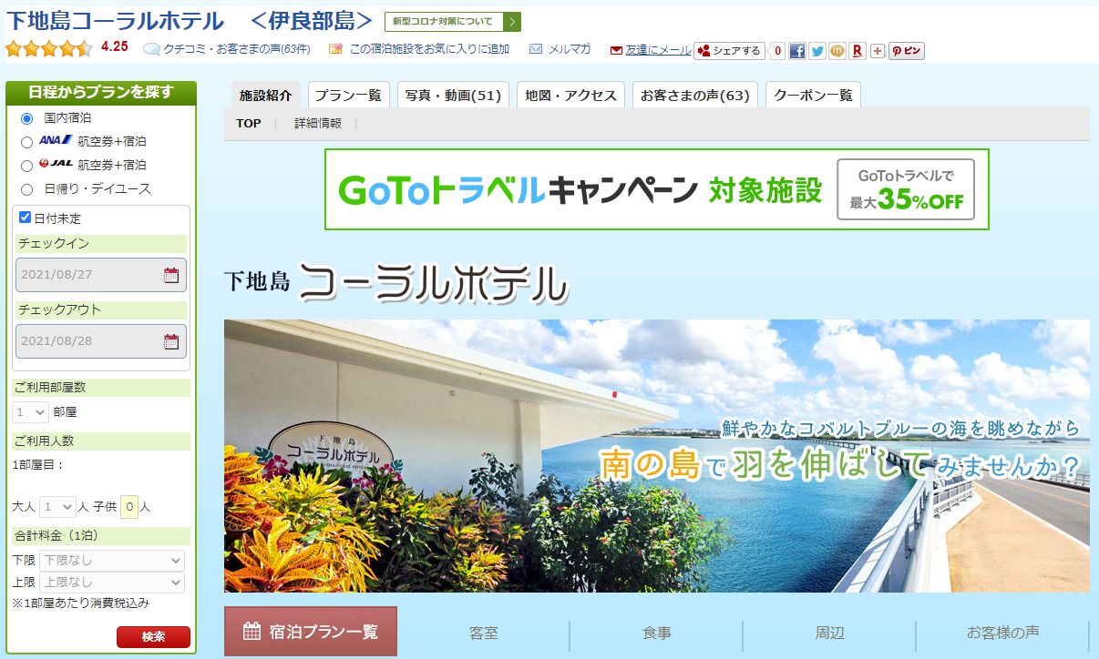1099x659 pixels.
Task: Click green arrow on 新型コロナ対策 button
Action: pyautogui.click(x=512, y=22)
